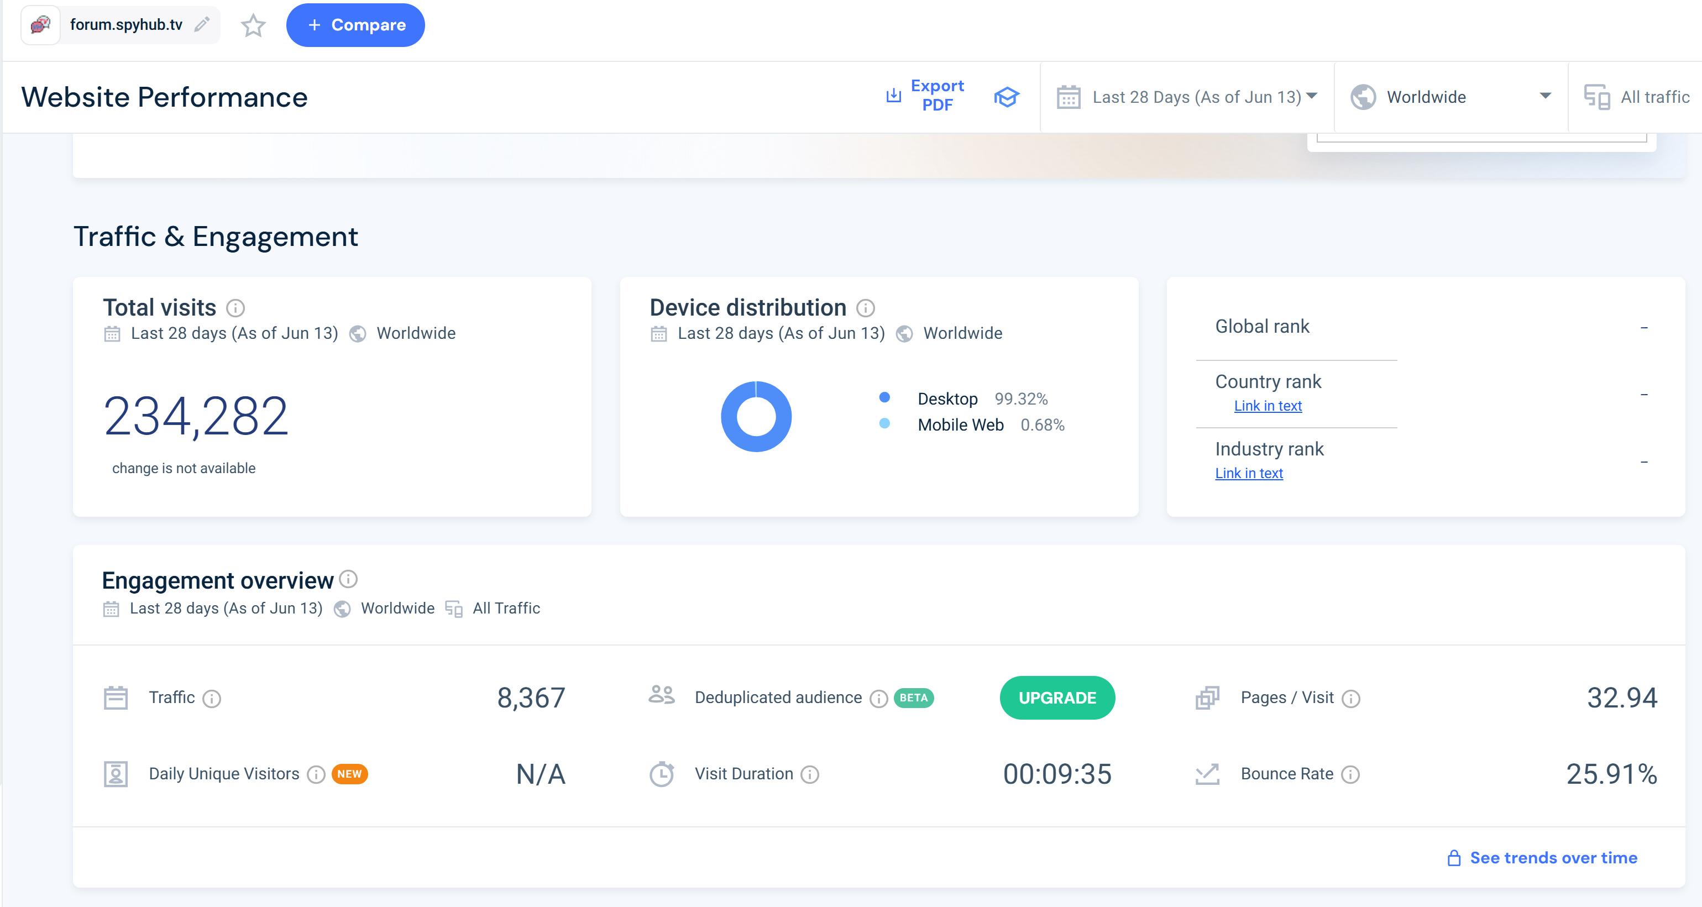
Task: Click the info icon beside Bounce Rate
Action: [1350, 774]
